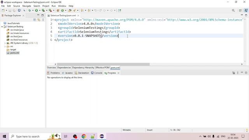Click the Pin Editor toolbar icon
Screen dimensions: 249x140
point(119,10)
